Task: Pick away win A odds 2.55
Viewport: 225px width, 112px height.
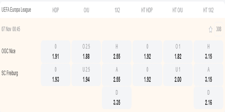Action: tap(117, 74)
